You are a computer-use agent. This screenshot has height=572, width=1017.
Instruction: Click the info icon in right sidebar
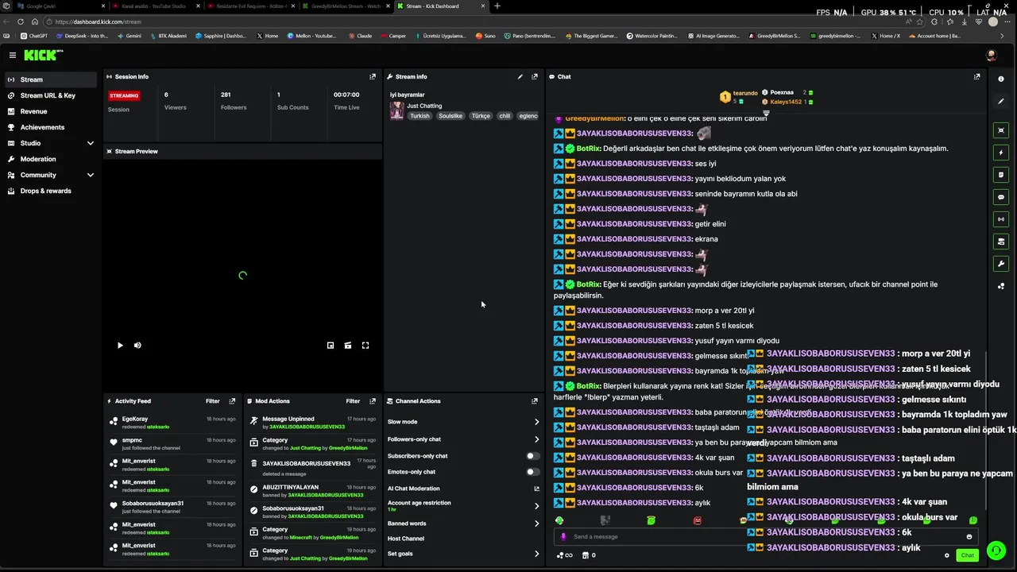click(1001, 79)
